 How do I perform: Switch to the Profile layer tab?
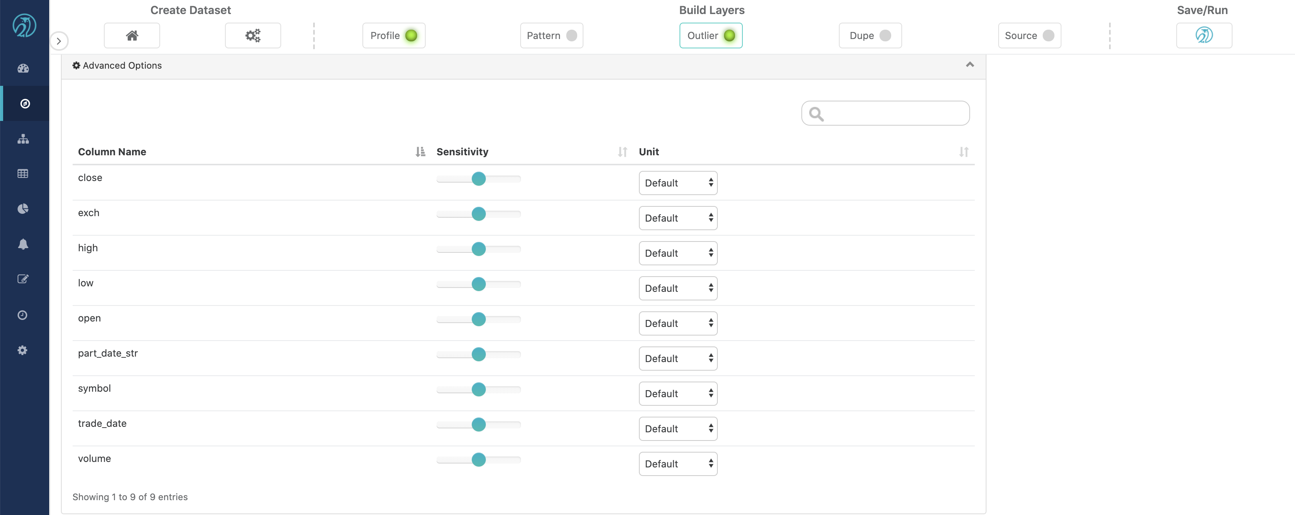click(385, 36)
